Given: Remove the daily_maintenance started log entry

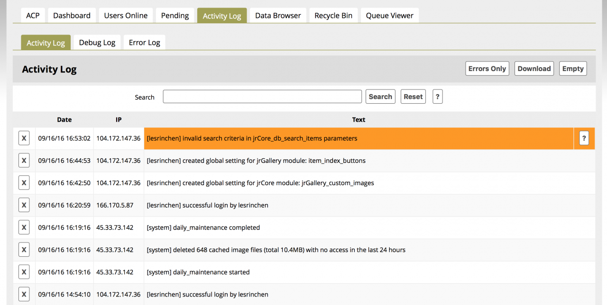Looking at the screenshot, I should click(x=24, y=272).
